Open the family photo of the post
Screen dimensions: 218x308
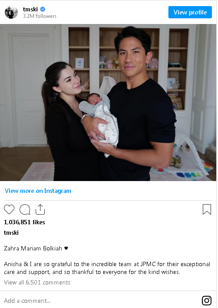pos(108,103)
